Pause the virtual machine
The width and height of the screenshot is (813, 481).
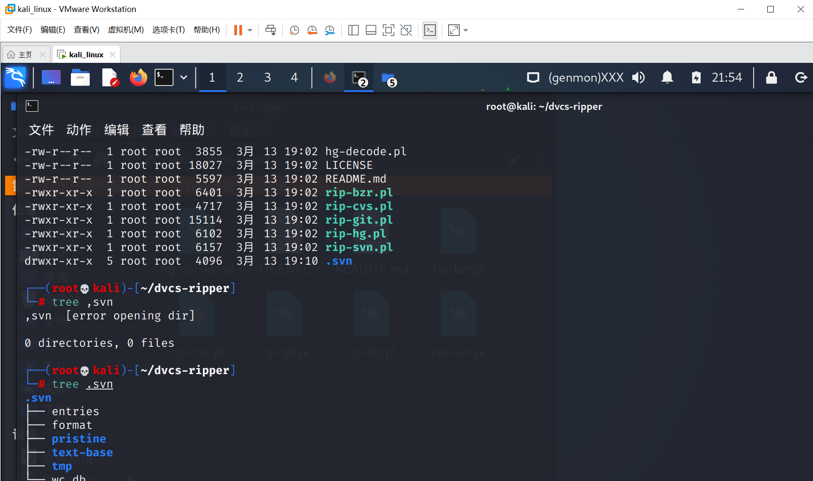click(x=238, y=30)
